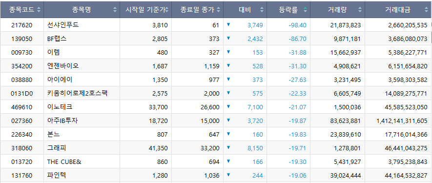Select stock name BF랩스
This screenshot has width=432, height=183.
pos(57,39)
